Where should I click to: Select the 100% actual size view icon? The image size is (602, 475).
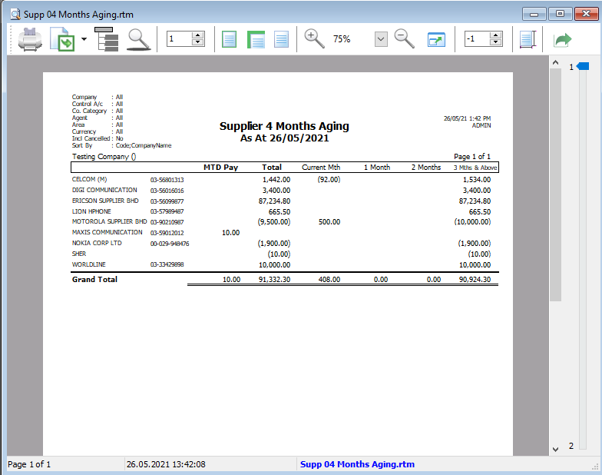pos(281,38)
